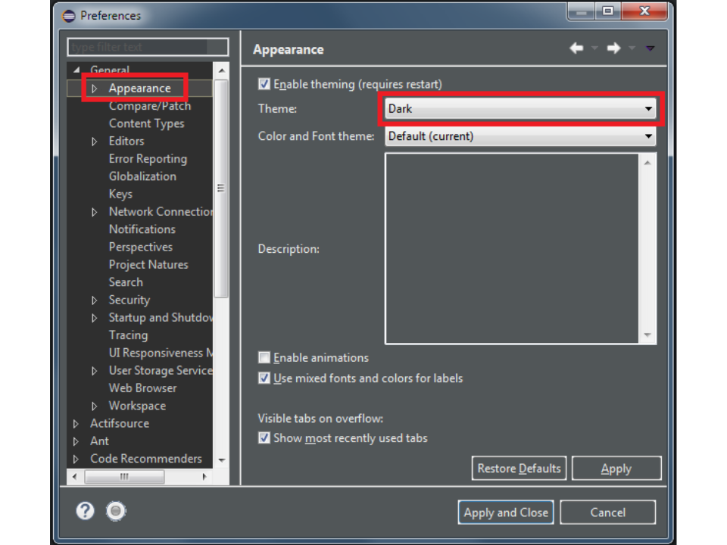Screen dimensions: 727x545
Task: Toggle Enable theming checkbox
Action: click(264, 84)
